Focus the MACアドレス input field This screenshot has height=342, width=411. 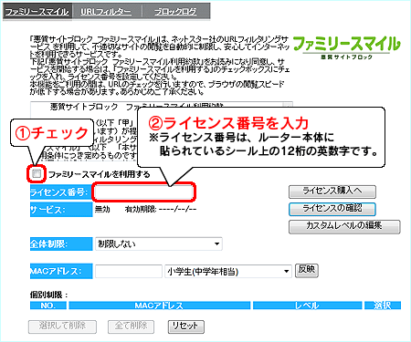click(x=129, y=271)
